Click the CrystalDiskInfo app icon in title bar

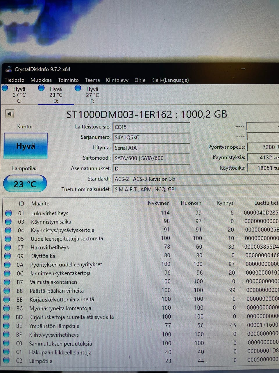point(8,69)
